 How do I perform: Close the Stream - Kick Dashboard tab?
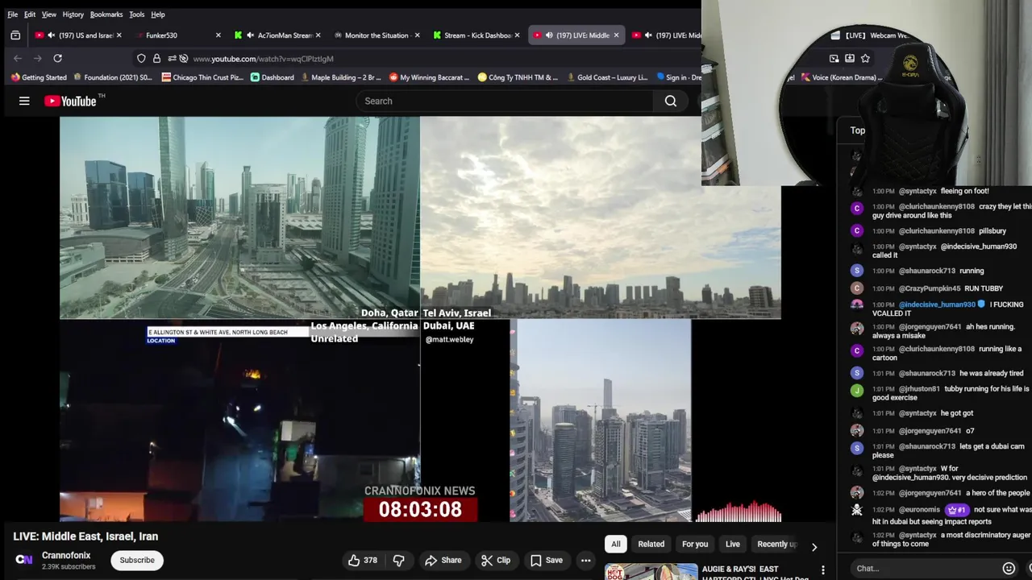pyautogui.click(x=517, y=35)
